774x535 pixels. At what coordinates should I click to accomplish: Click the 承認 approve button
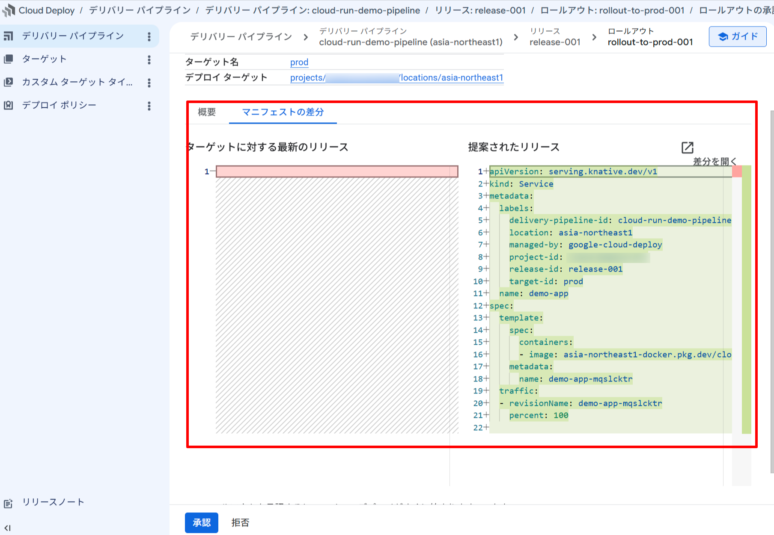tap(202, 523)
